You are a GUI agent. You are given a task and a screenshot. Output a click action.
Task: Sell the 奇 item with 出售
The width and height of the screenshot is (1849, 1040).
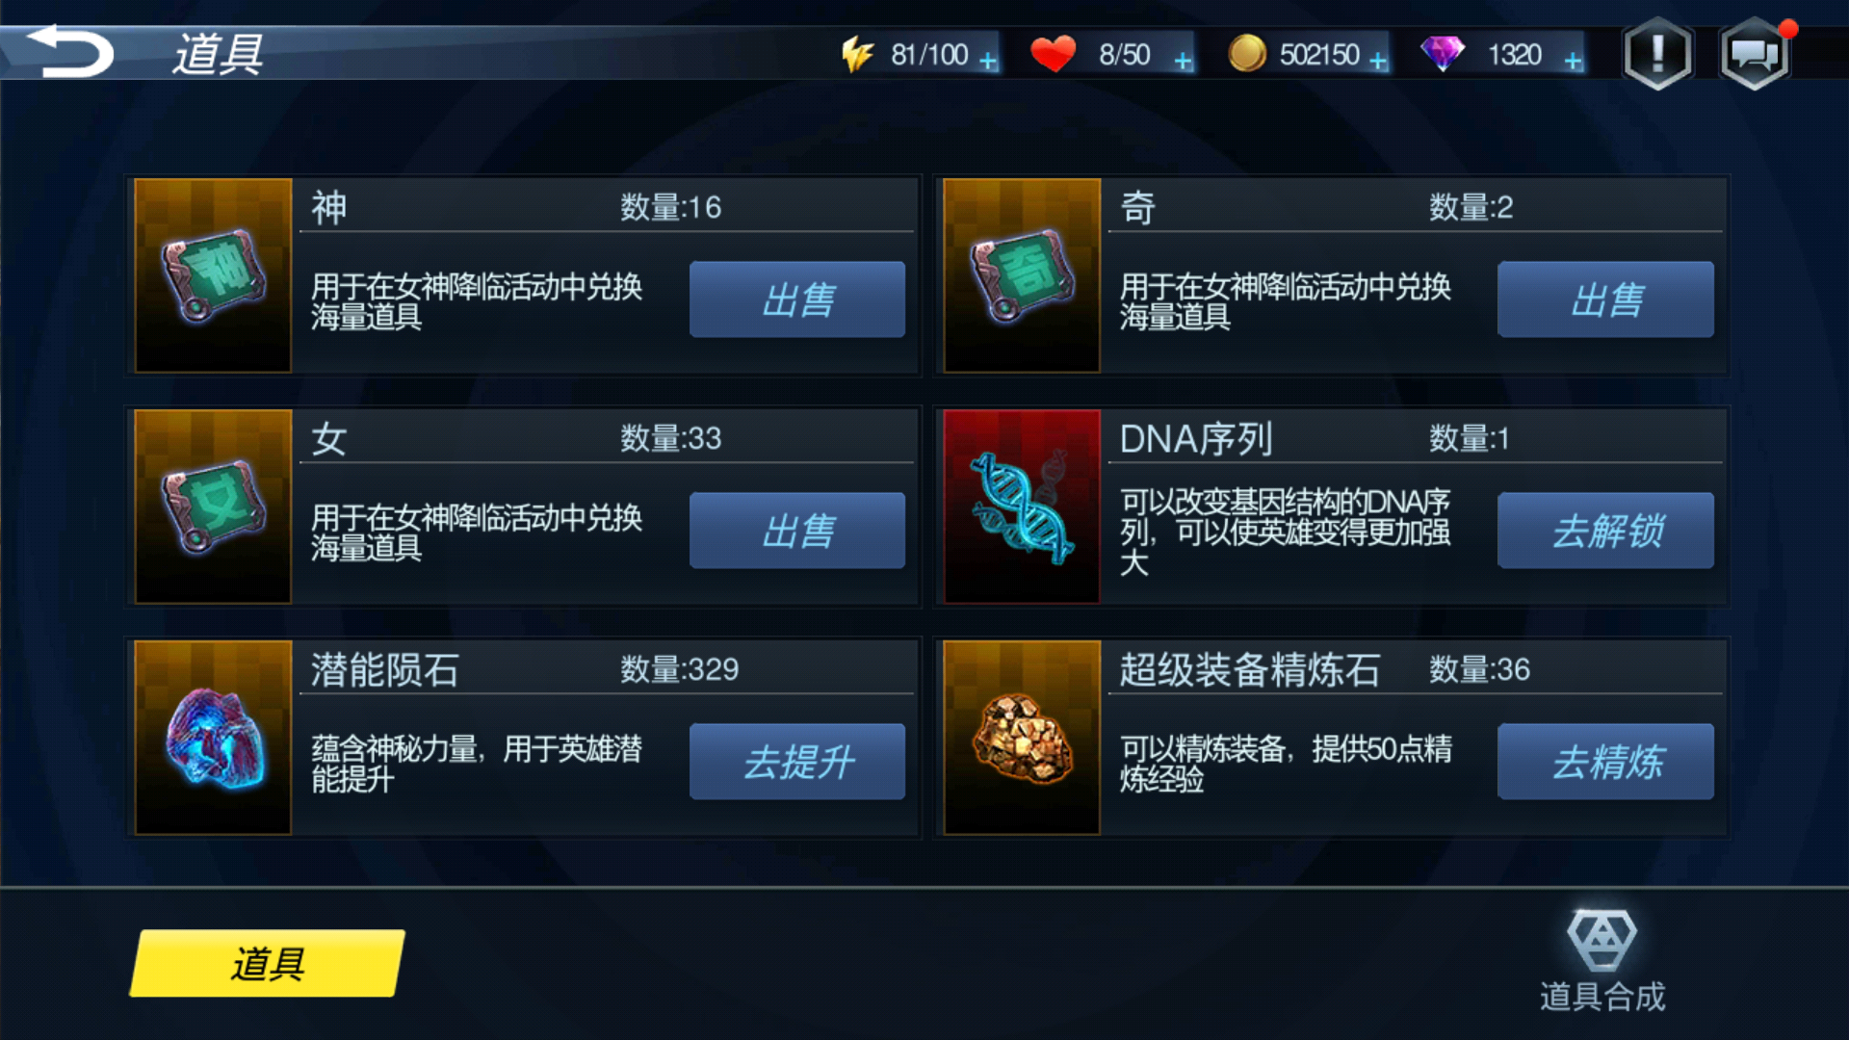point(1605,299)
